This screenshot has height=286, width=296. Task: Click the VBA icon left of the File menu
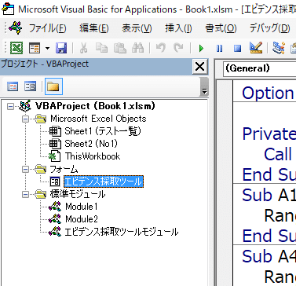click(15, 27)
